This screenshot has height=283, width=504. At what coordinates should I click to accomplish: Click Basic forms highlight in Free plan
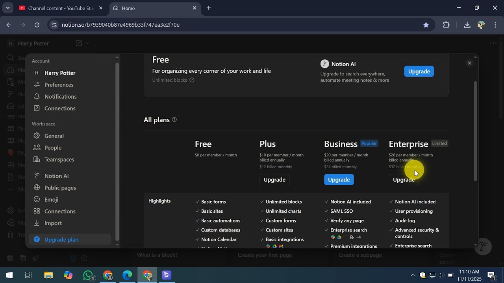[x=213, y=202]
